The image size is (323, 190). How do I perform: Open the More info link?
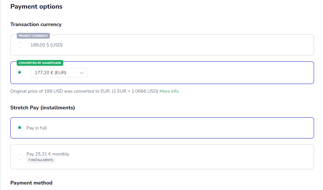(169, 91)
